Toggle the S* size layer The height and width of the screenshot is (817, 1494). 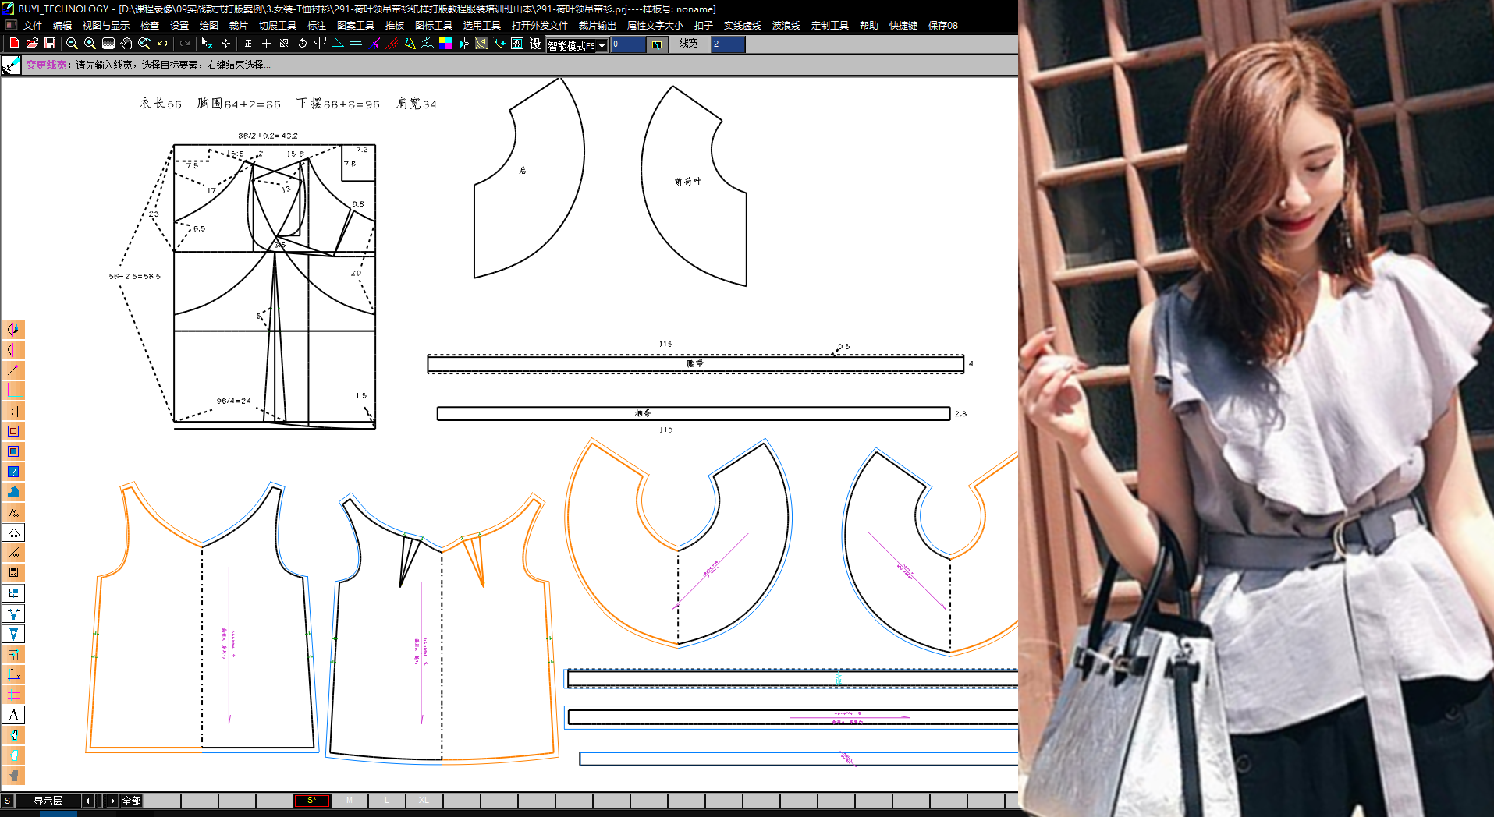[312, 801]
